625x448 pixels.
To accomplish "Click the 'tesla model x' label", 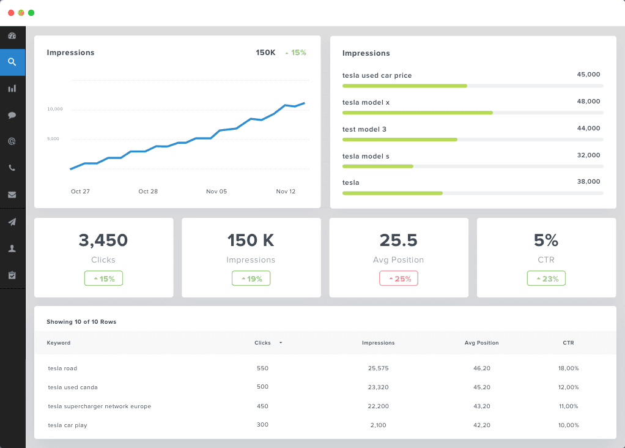I will pos(366,103).
